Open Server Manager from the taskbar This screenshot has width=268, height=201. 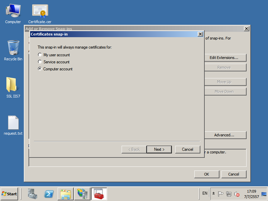[x=33, y=194]
